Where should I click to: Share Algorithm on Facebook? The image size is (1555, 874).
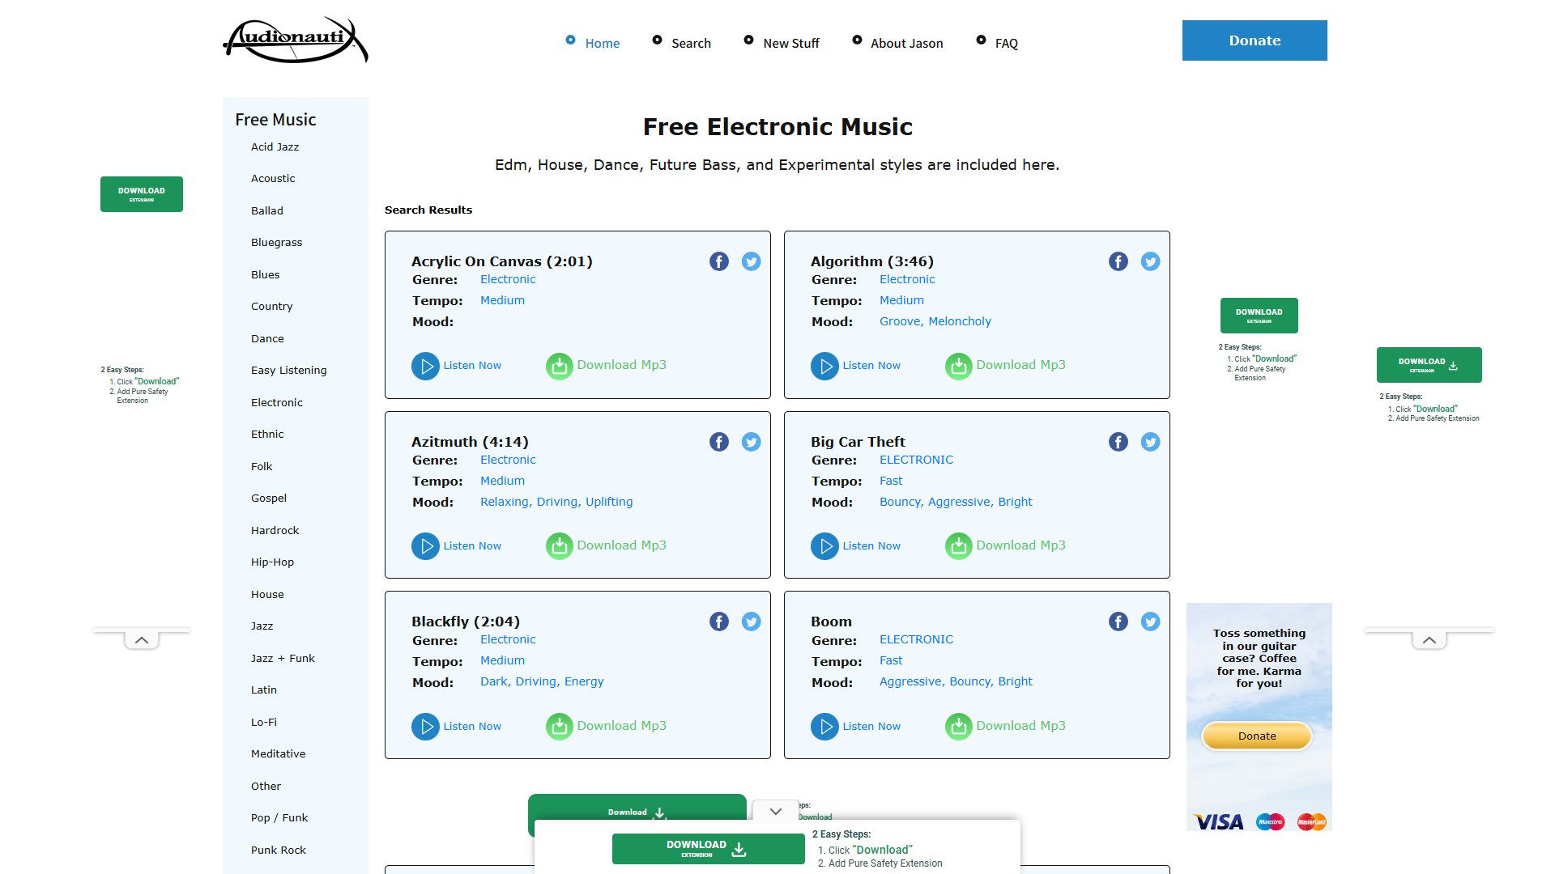pyautogui.click(x=1118, y=261)
